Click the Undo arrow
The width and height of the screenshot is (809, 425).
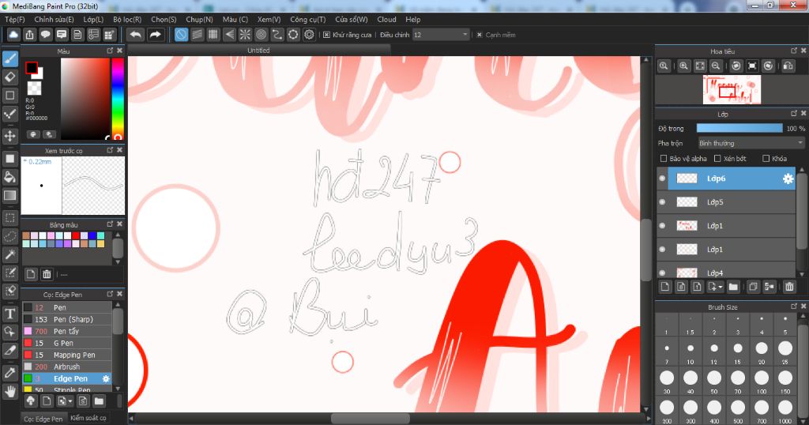point(136,35)
